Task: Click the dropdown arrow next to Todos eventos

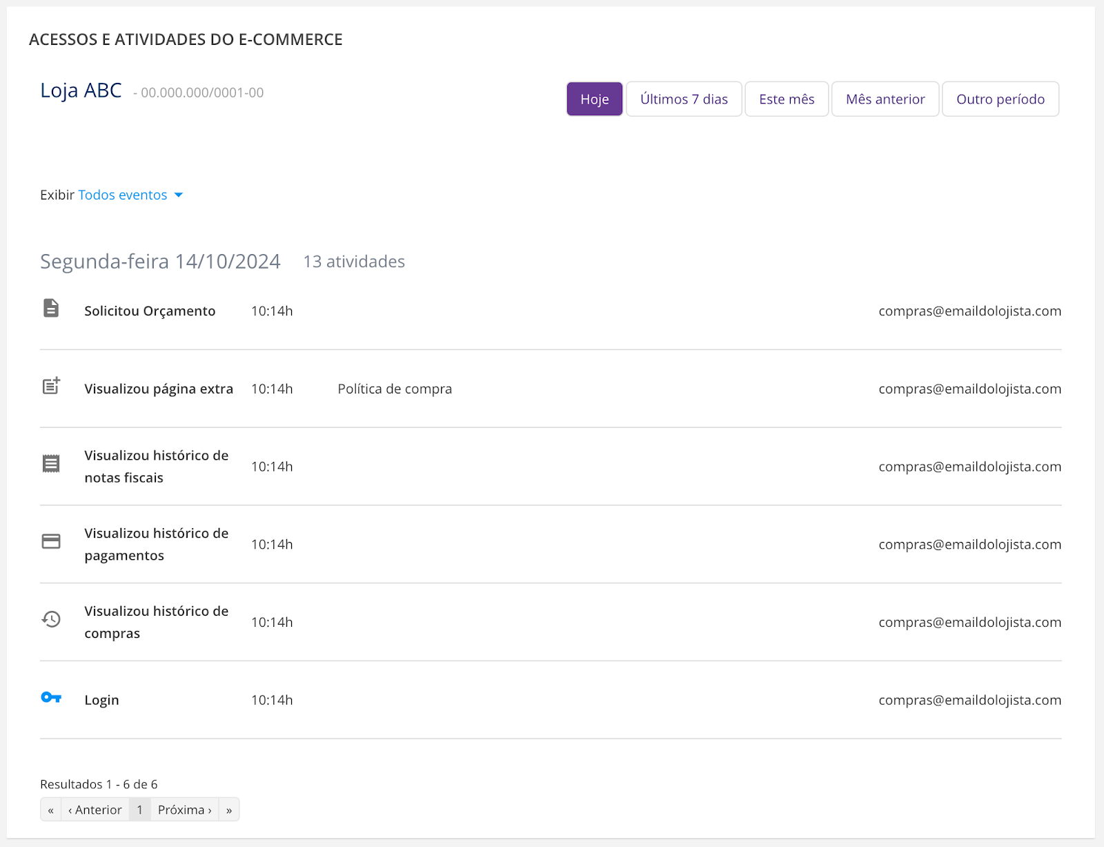Action: coord(179,195)
